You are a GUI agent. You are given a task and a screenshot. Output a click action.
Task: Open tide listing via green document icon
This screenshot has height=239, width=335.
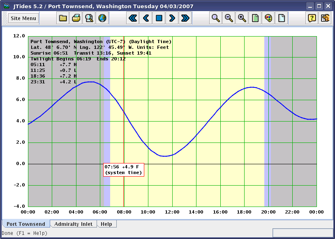tap(255, 18)
